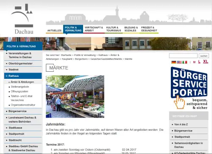Click Gewerbe/Gaststätten/Märkte breadcrumb link

(106, 59)
